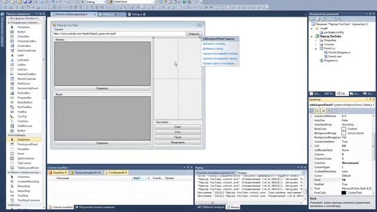The width and height of the screenshot is (377, 212).
Task: Collapse the Контейнеры toolbox group
Action: (x=9, y=135)
